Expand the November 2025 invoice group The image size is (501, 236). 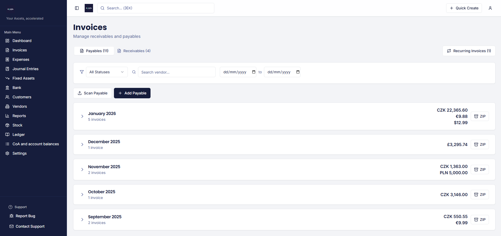[82, 170]
